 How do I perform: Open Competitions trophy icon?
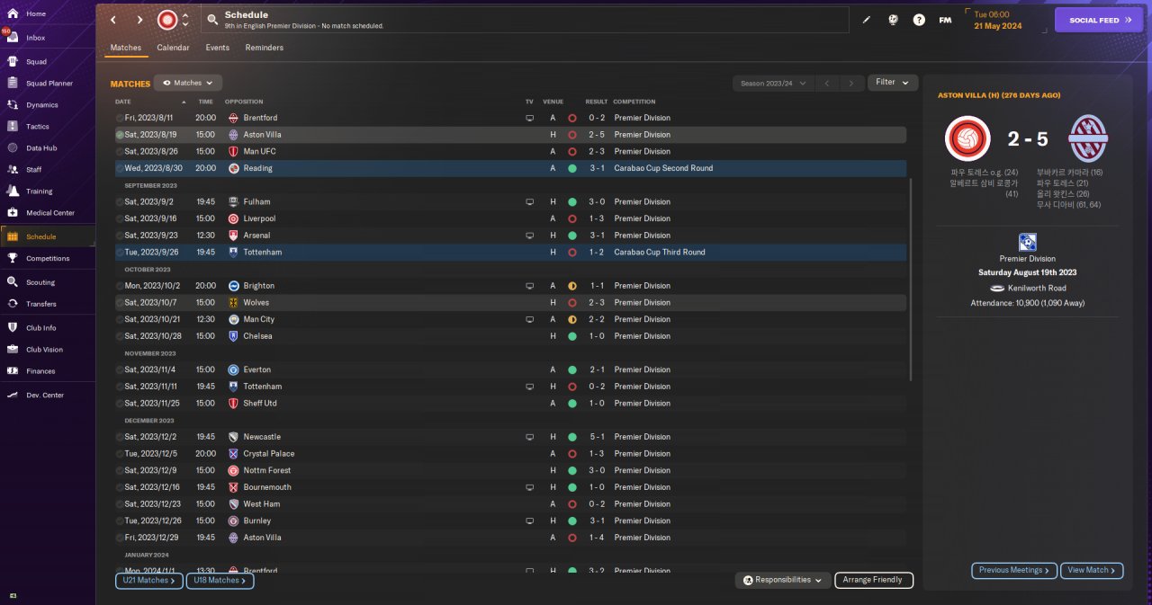13,259
